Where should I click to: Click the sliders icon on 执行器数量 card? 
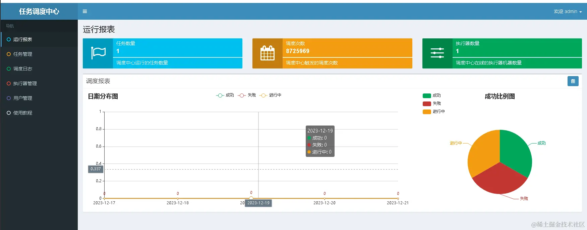click(437, 53)
